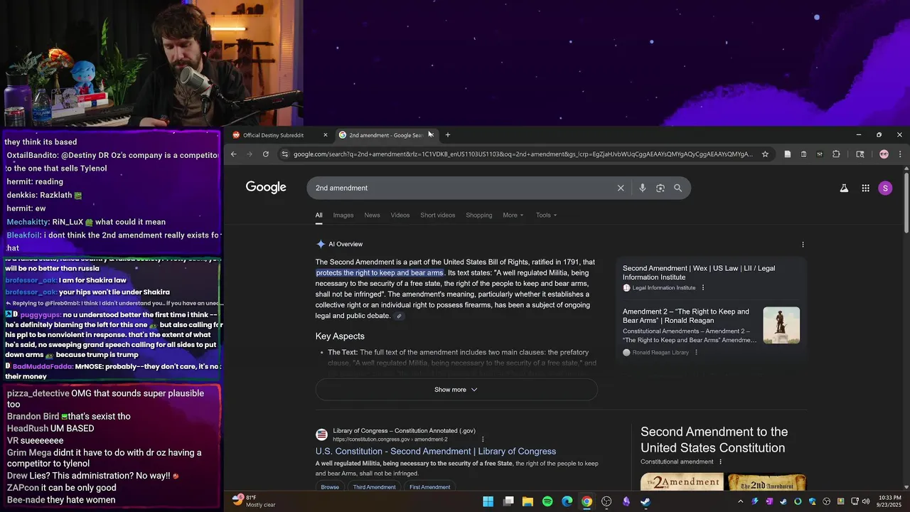Open AI Overview three-dot options
This screenshot has width=910, height=512.
tap(803, 244)
